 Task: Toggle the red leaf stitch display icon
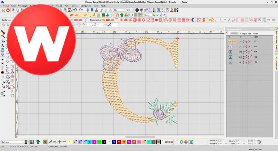coord(71,15)
